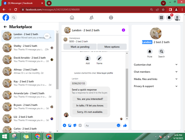Open Snipping Tool from taskbar
Screen dimensions: 185x140
14,137
